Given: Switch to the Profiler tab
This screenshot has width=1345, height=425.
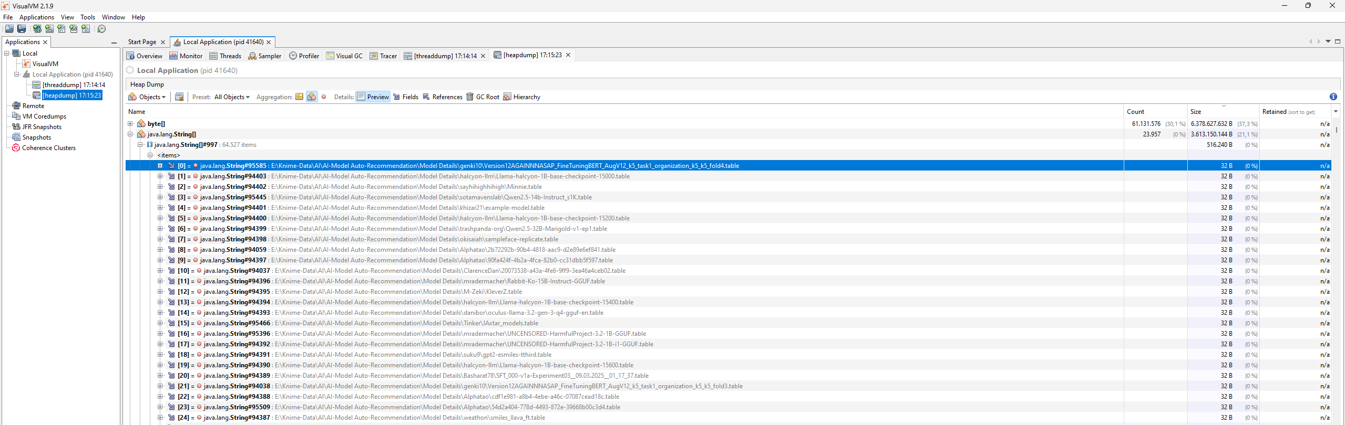Looking at the screenshot, I should (304, 56).
